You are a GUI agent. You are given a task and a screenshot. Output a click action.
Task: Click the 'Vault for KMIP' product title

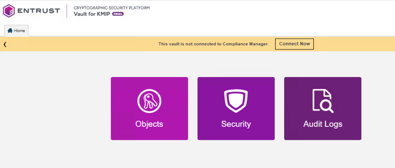(x=92, y=14)
